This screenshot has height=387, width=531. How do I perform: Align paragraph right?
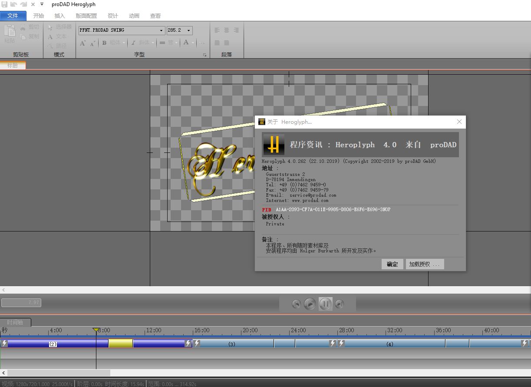(236, 30)
